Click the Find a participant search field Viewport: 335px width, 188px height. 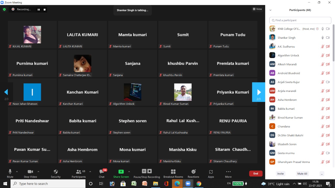pos(300,20)
